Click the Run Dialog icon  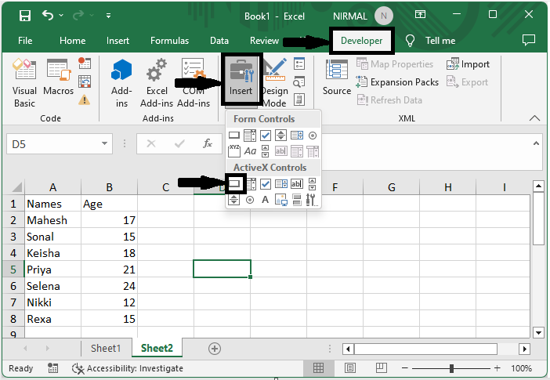click(299, 100)
